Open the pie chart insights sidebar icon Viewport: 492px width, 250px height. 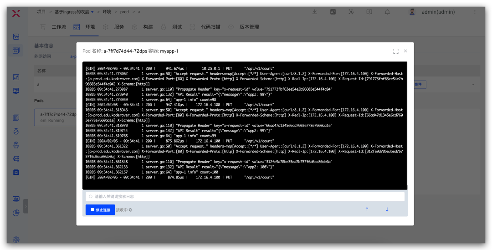[x=16, y=213]
